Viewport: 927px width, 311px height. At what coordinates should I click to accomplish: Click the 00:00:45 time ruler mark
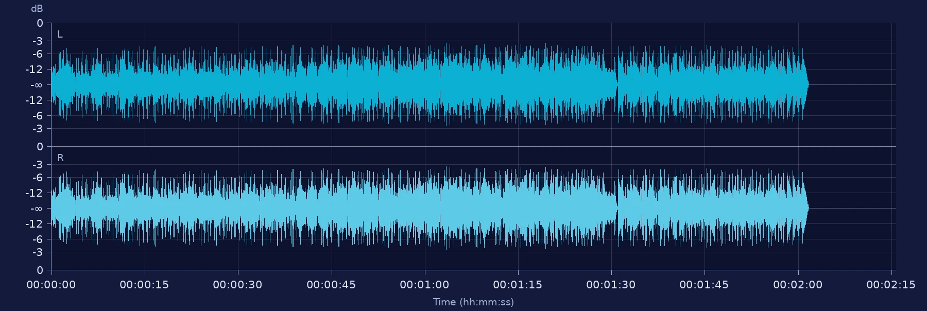(331, 285)
